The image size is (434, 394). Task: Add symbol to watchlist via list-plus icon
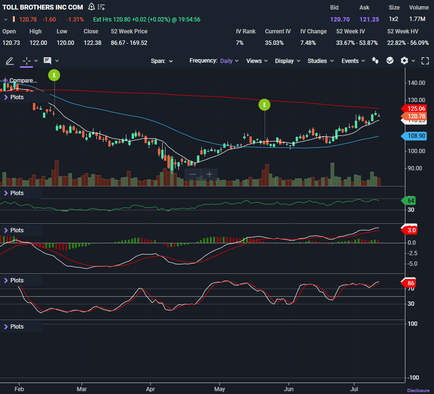(101, 7)
